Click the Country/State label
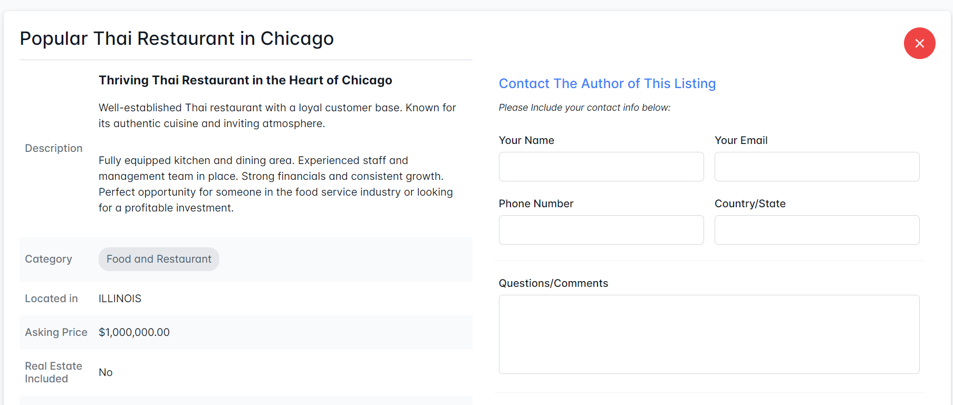This screenshot has height=405, width=953. point(749,204)
